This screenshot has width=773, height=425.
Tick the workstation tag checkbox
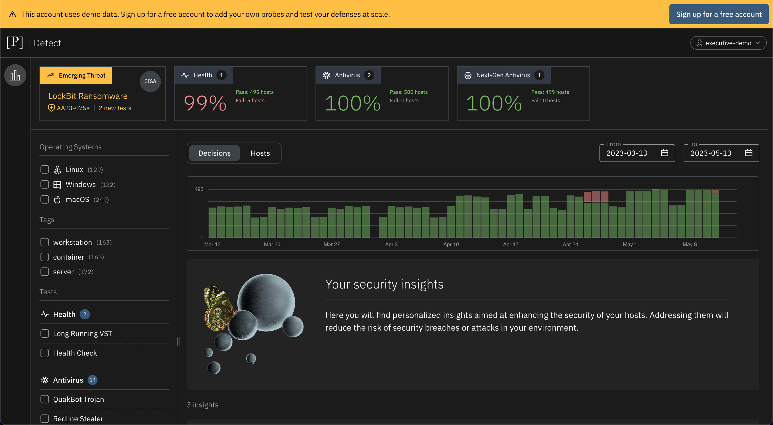coord(45,242)
